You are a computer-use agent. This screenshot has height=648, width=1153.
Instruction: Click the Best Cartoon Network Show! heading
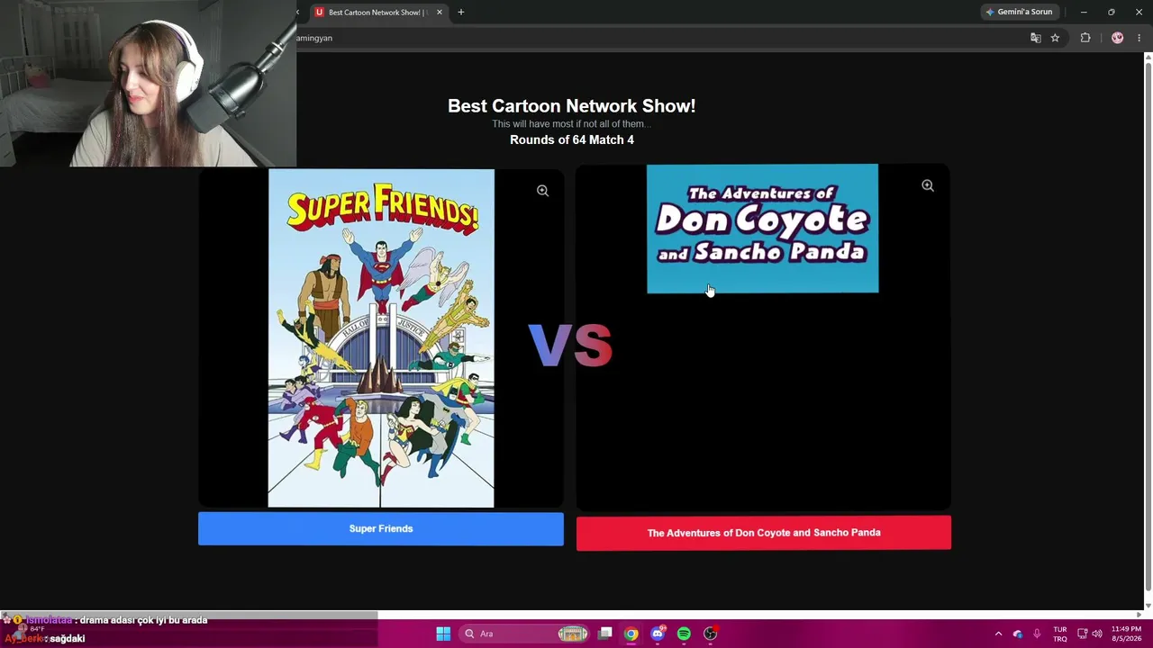(572, 106)
